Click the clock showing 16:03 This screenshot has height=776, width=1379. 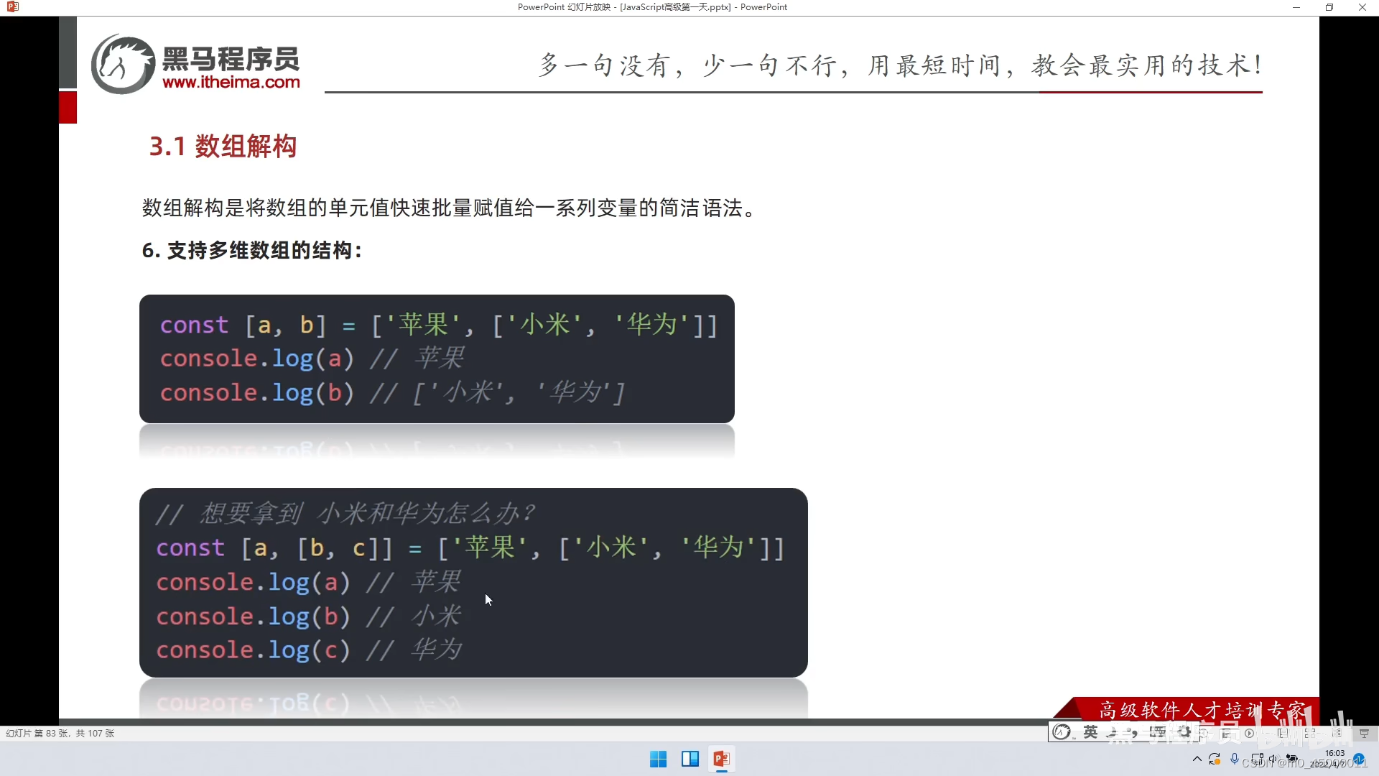[x=1334, y=753]
